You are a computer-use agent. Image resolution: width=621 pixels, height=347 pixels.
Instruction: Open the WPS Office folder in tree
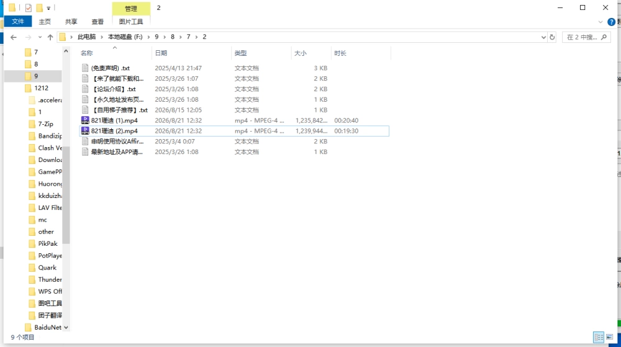[x=50, y=292]
